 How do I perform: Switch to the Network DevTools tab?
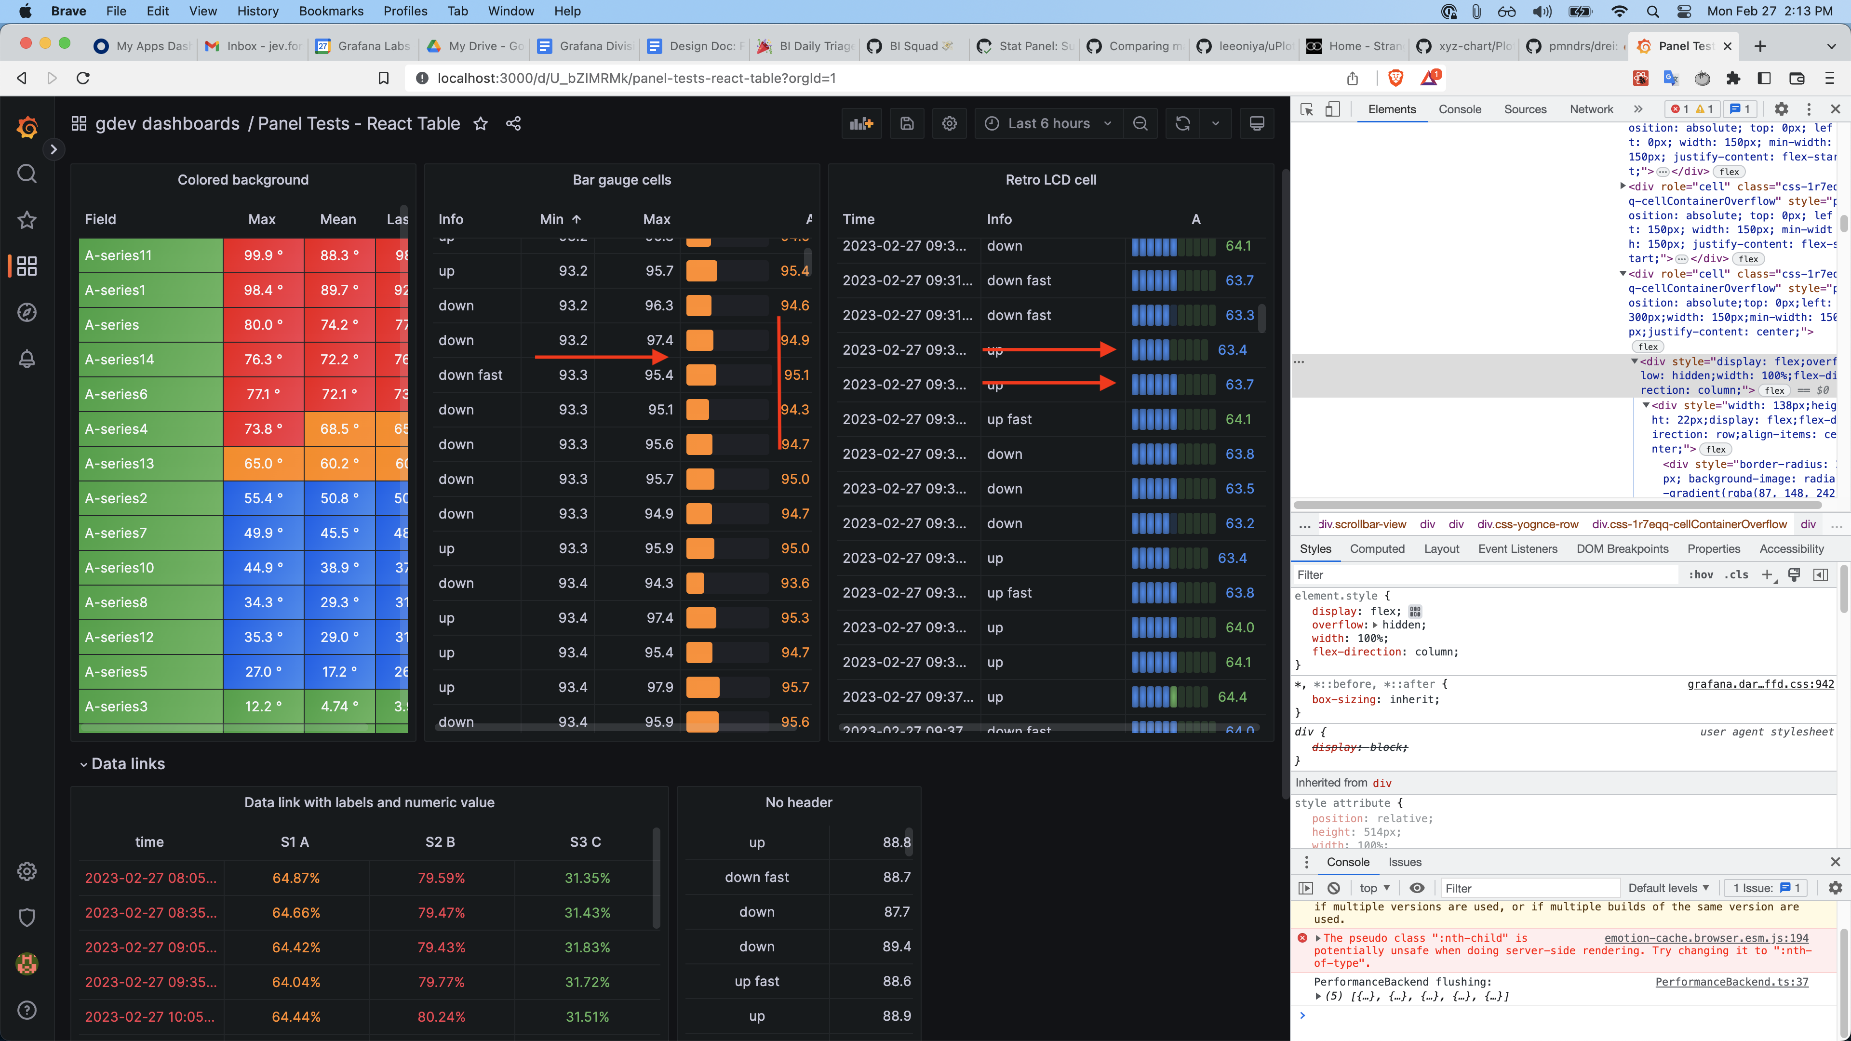point(1591,109)
